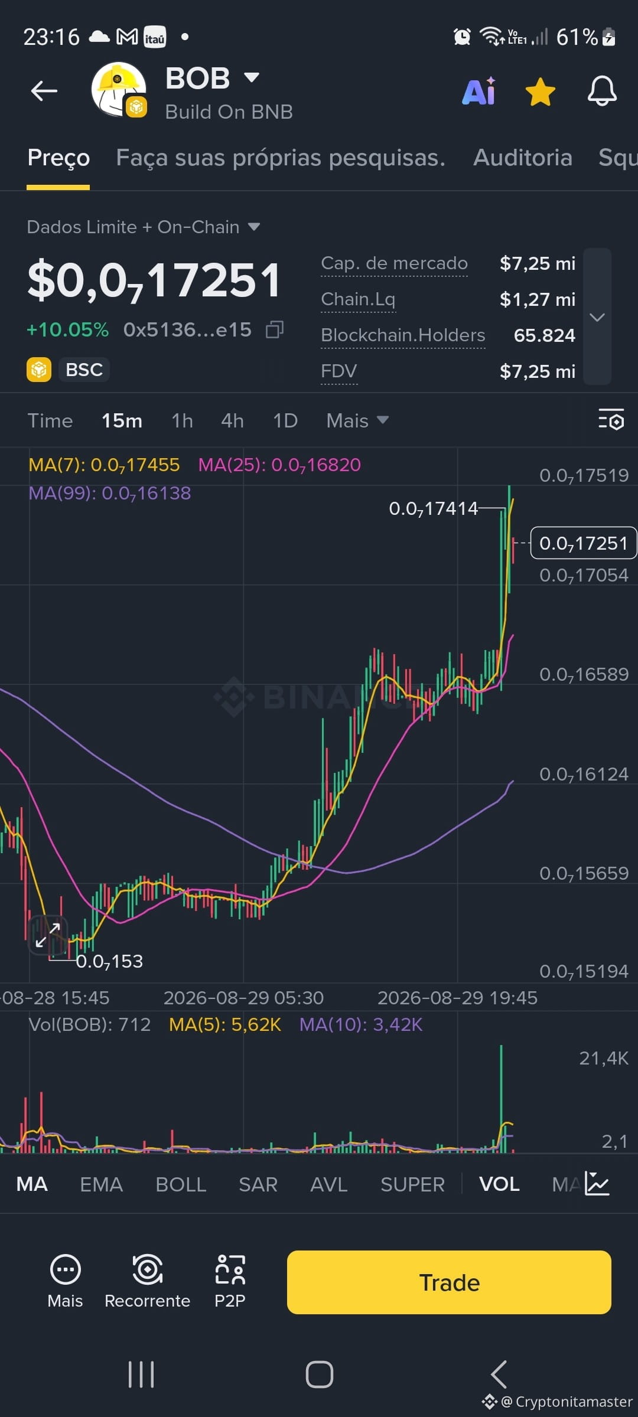Tap the MA(25) indicator value
Image resolution: width=638 pixels, height=1417 pixels.
point(279,465)
